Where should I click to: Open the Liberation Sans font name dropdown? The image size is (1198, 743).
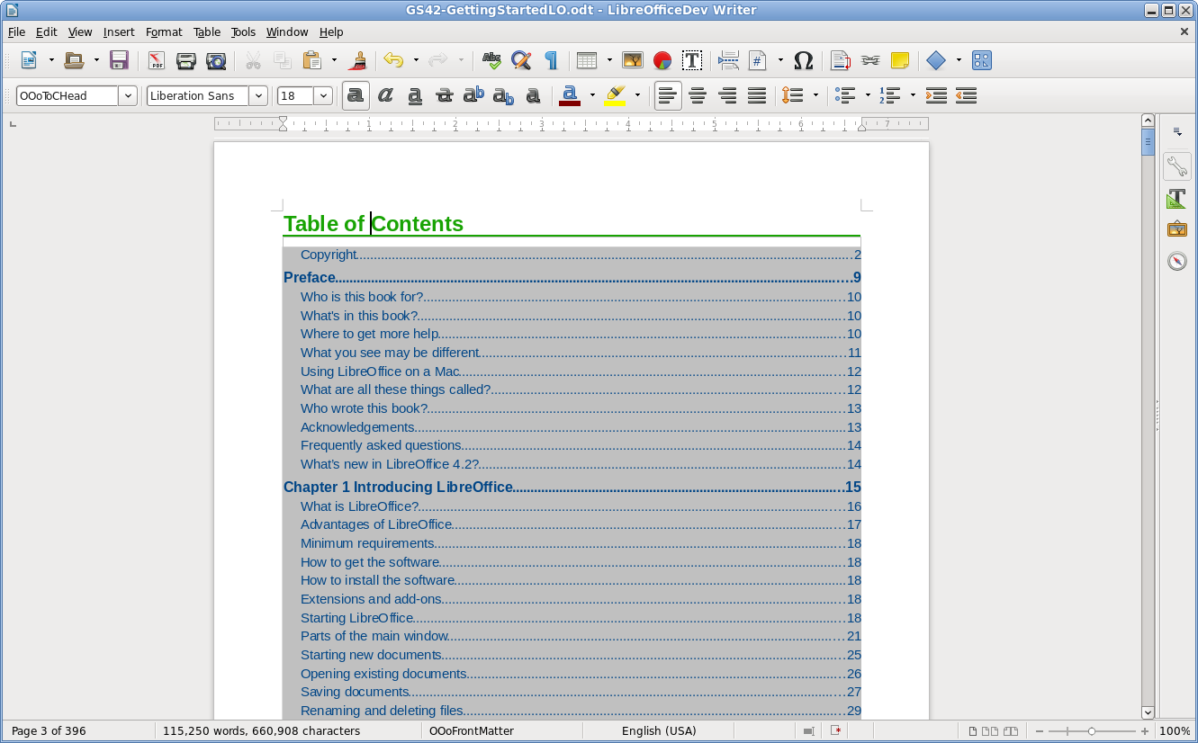[x=258, y=96]
